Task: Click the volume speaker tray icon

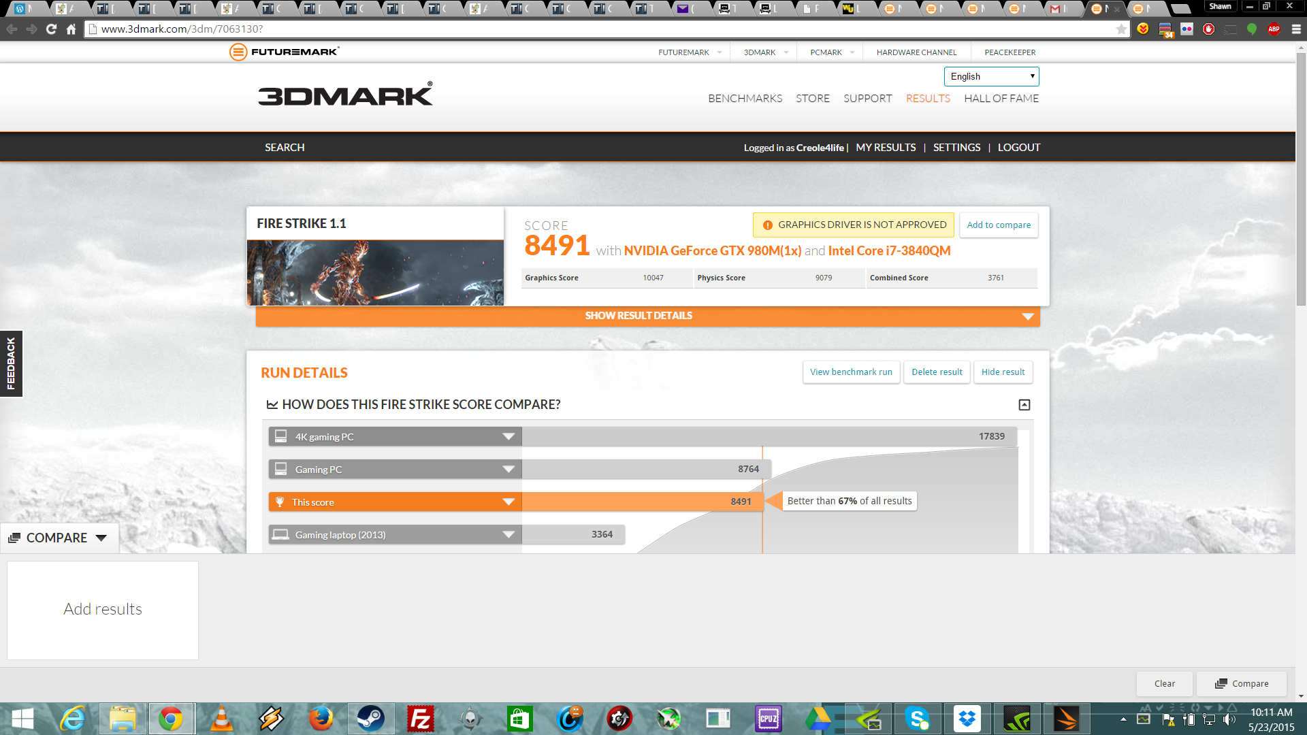Action: 1229,719
